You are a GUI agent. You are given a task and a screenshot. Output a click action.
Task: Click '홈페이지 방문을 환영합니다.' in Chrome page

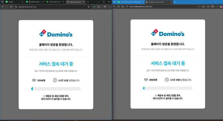click(56, 45)
